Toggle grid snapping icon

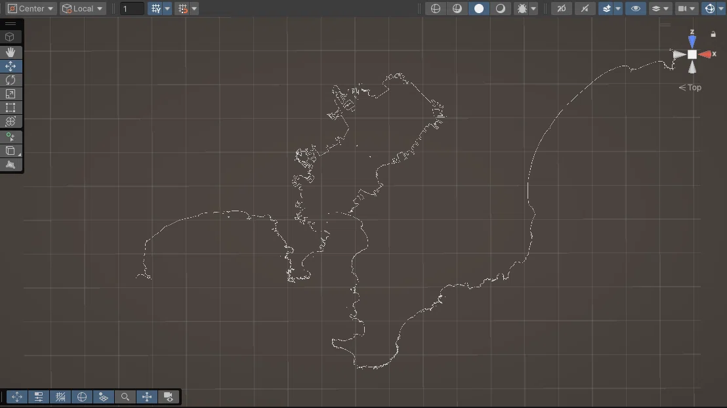point(182,9)
